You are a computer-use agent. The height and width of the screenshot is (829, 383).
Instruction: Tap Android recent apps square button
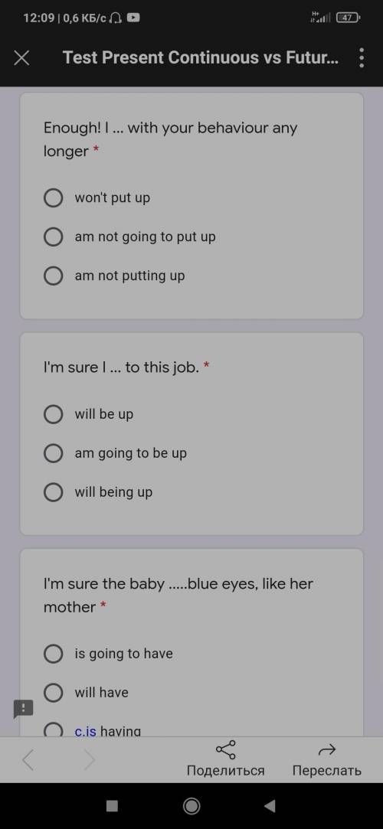(112, 806)
